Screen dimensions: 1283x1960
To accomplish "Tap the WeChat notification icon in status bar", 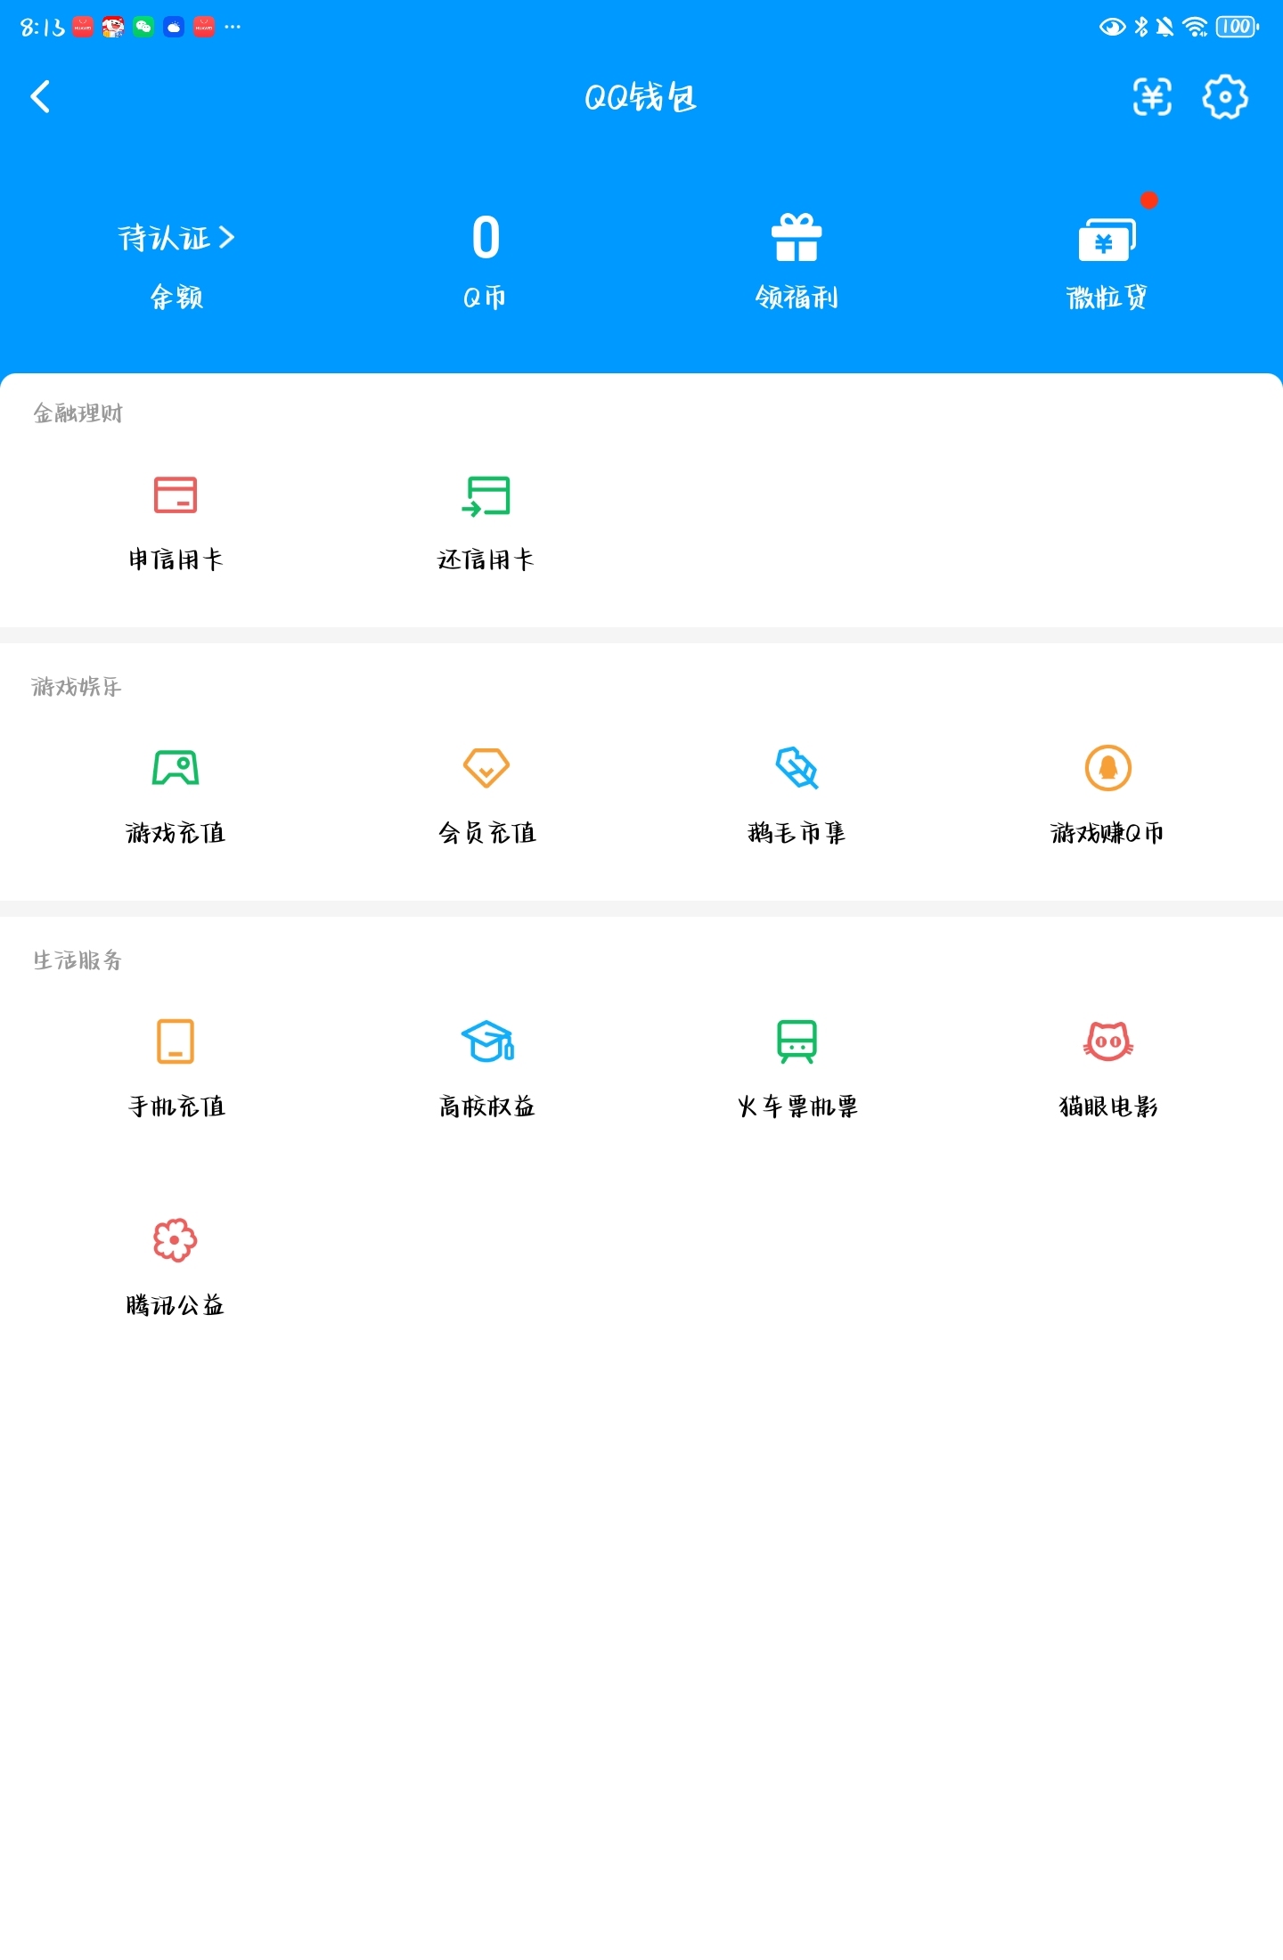I will pyautogui.click(x=143, y=28).
